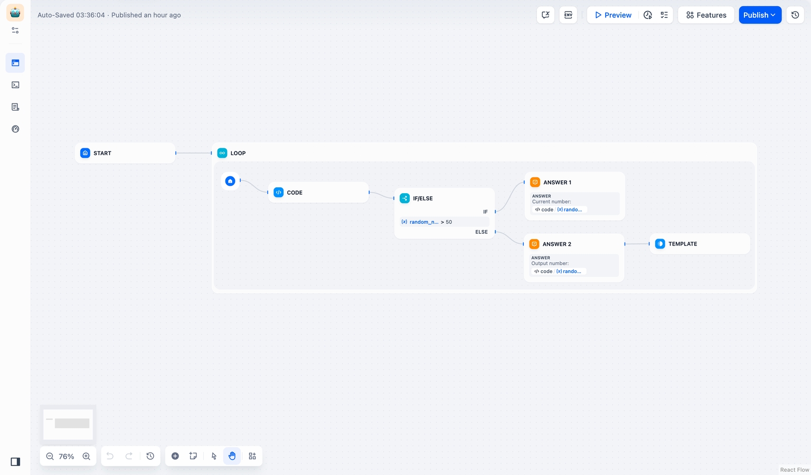
Task: Open the Monitoring dashboard icon in sidebar
Action: pyautogui.click(x=15, y=129)
